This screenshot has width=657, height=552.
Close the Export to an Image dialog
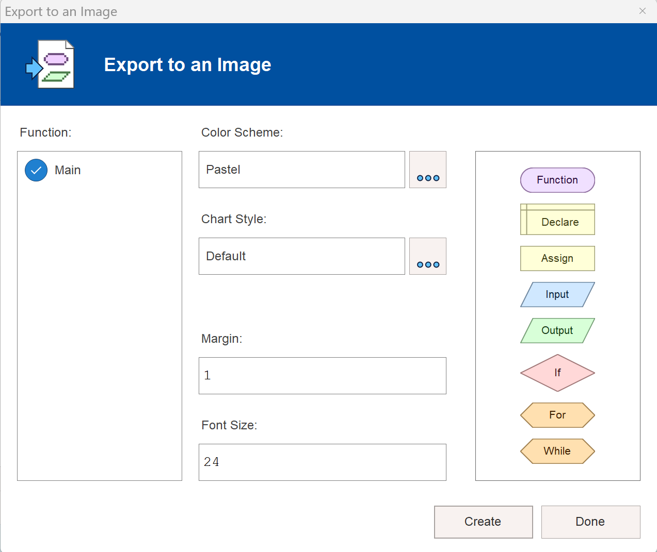[642, 11]
